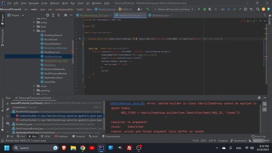Viewport: 272px width, 153px height.
Task: Open Event Log from status bar
Action: coord(258,136)
